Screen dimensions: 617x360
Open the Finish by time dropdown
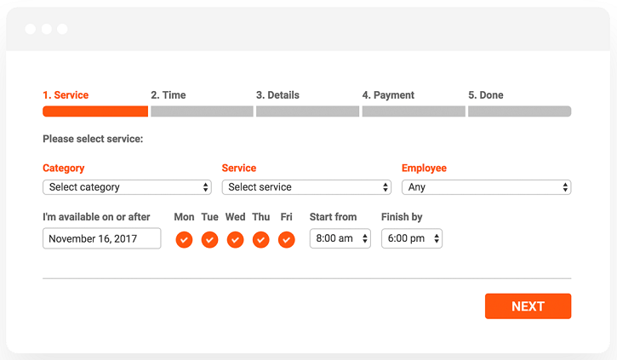pyautogui.click(x=411, y=239)
